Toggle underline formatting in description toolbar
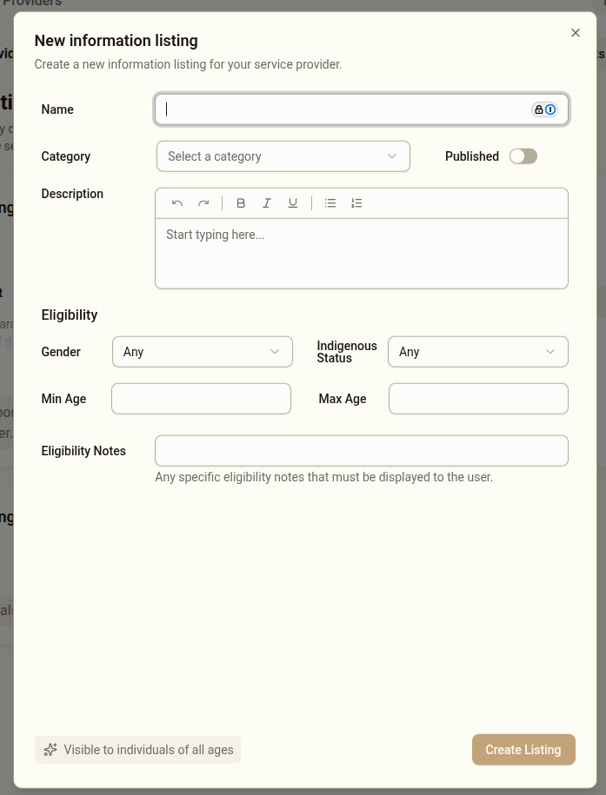The height and width of the screenshot is (795, 606). 293,203
